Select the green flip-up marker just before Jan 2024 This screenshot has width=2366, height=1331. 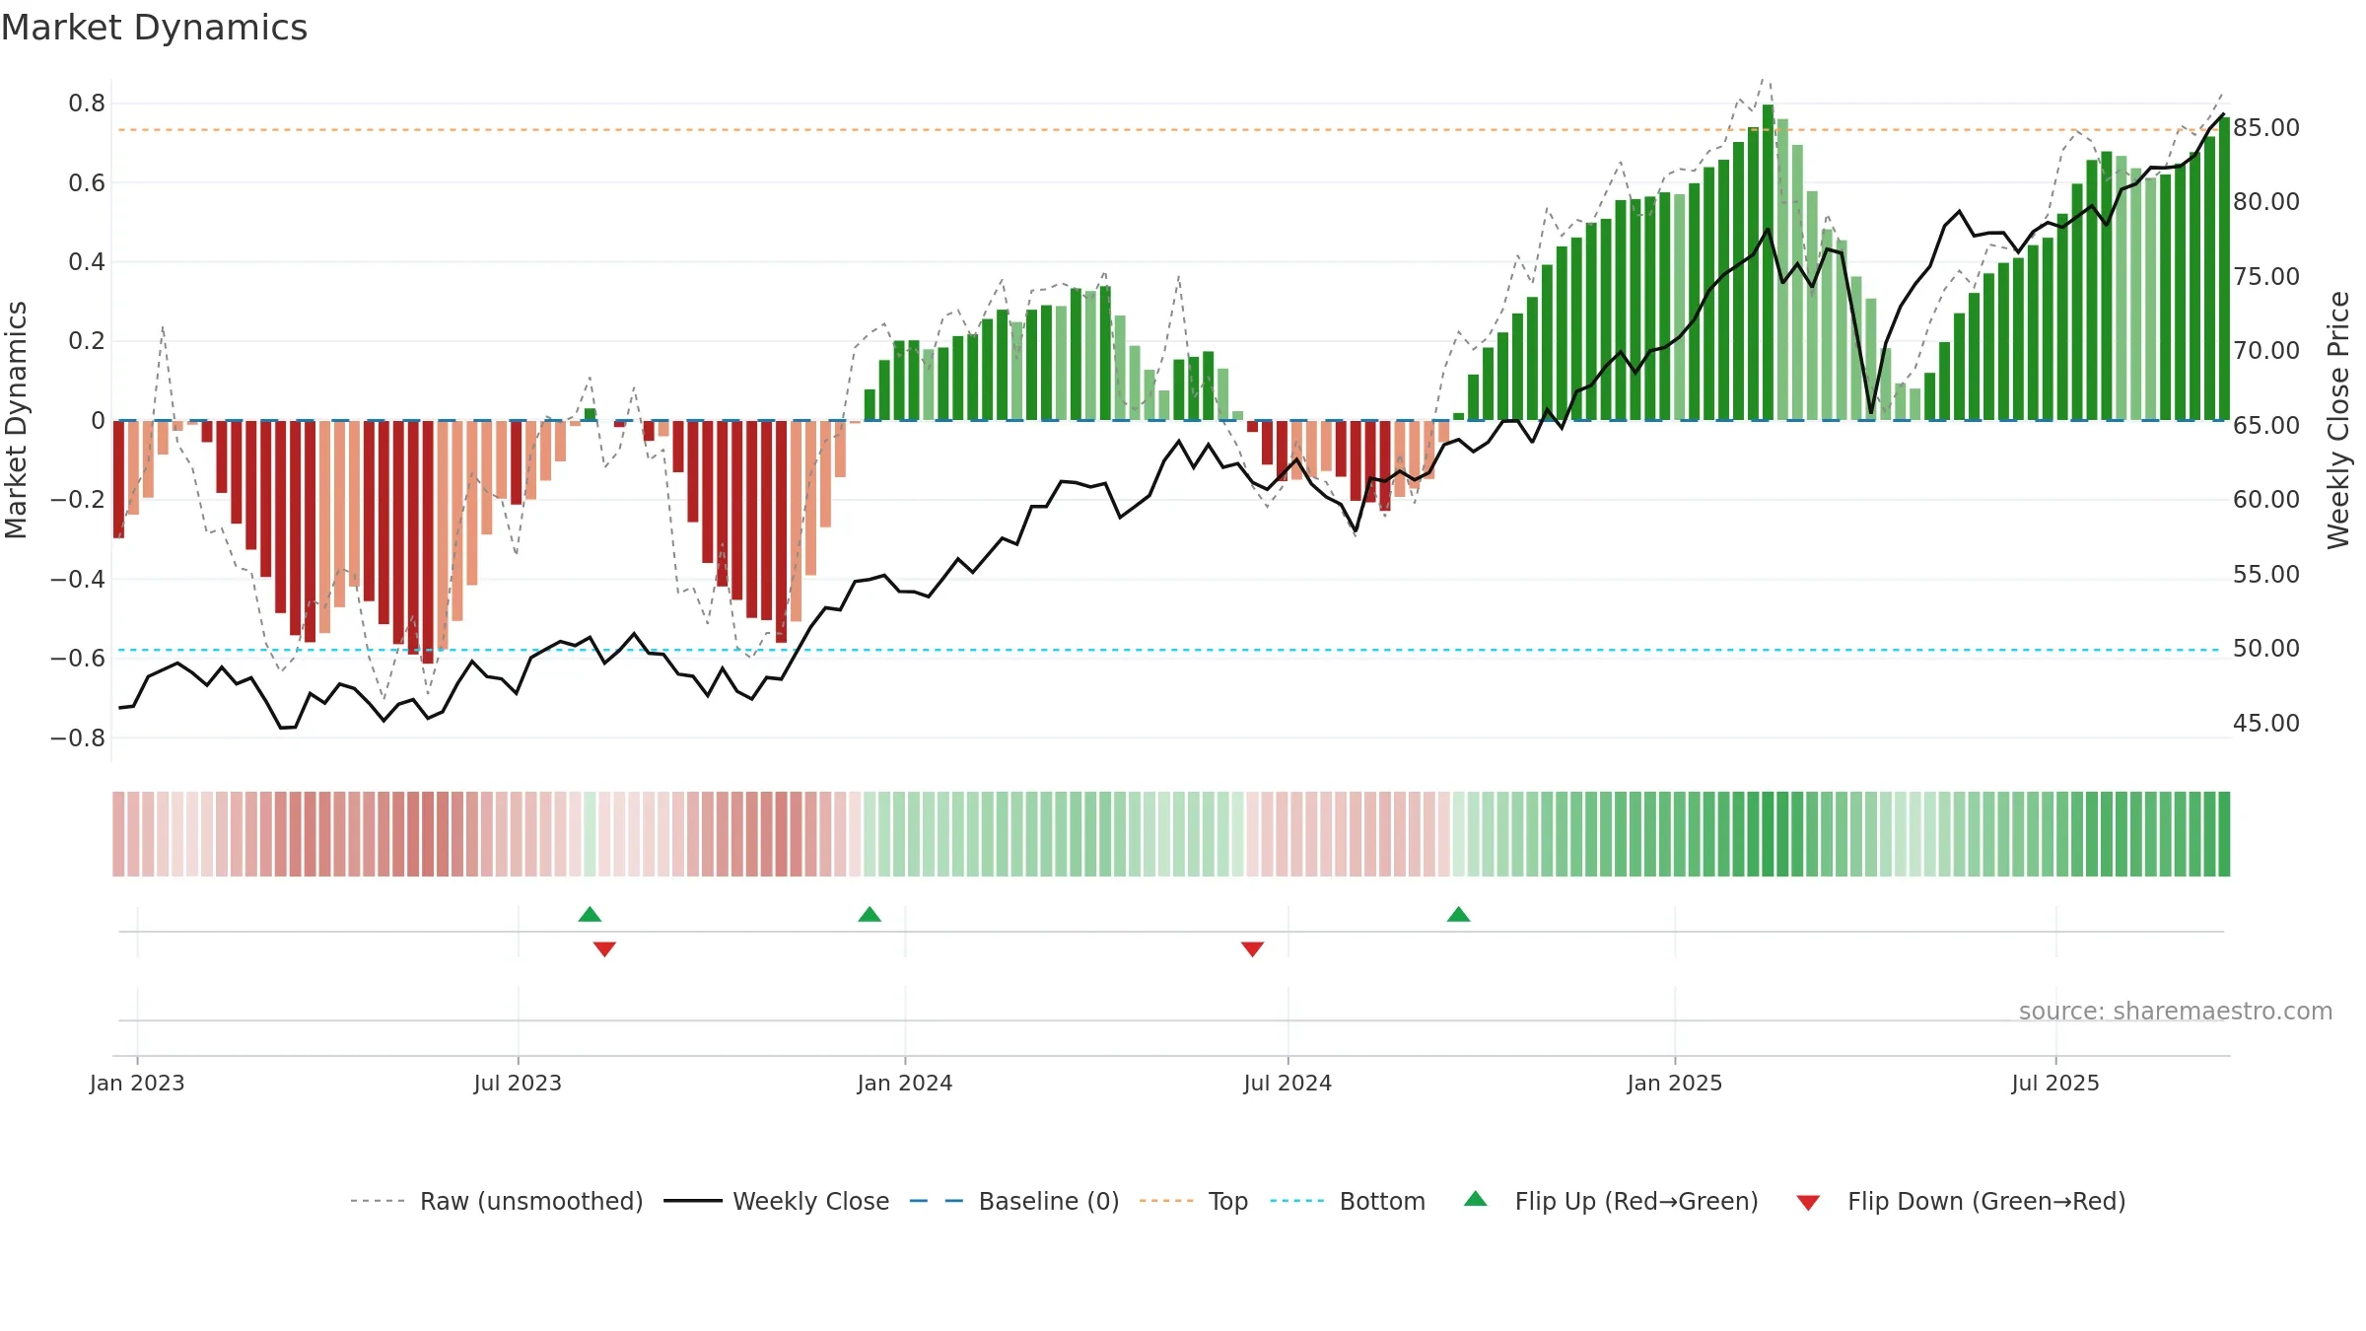tap(870, 914)
